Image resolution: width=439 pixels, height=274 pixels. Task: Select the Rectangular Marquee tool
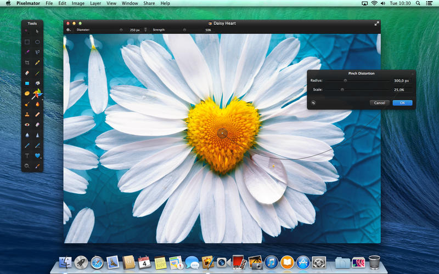27,42
